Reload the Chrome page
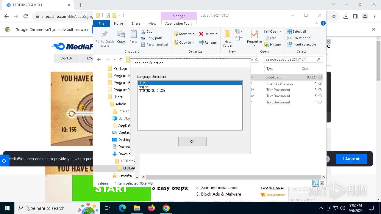This screenshot has height=214, width=381. pos(26,17)
